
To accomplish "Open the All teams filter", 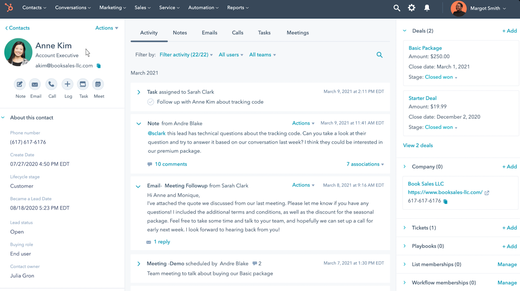I will (263, 55).
